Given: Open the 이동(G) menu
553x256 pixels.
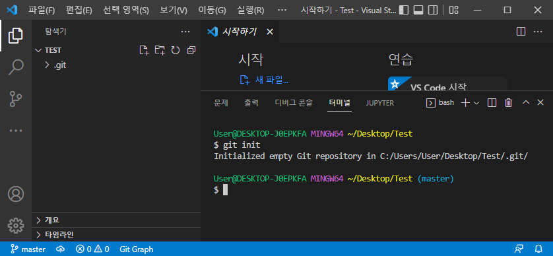Looking at the screenshot, I should pyautogui.click(x=212, y=10).
